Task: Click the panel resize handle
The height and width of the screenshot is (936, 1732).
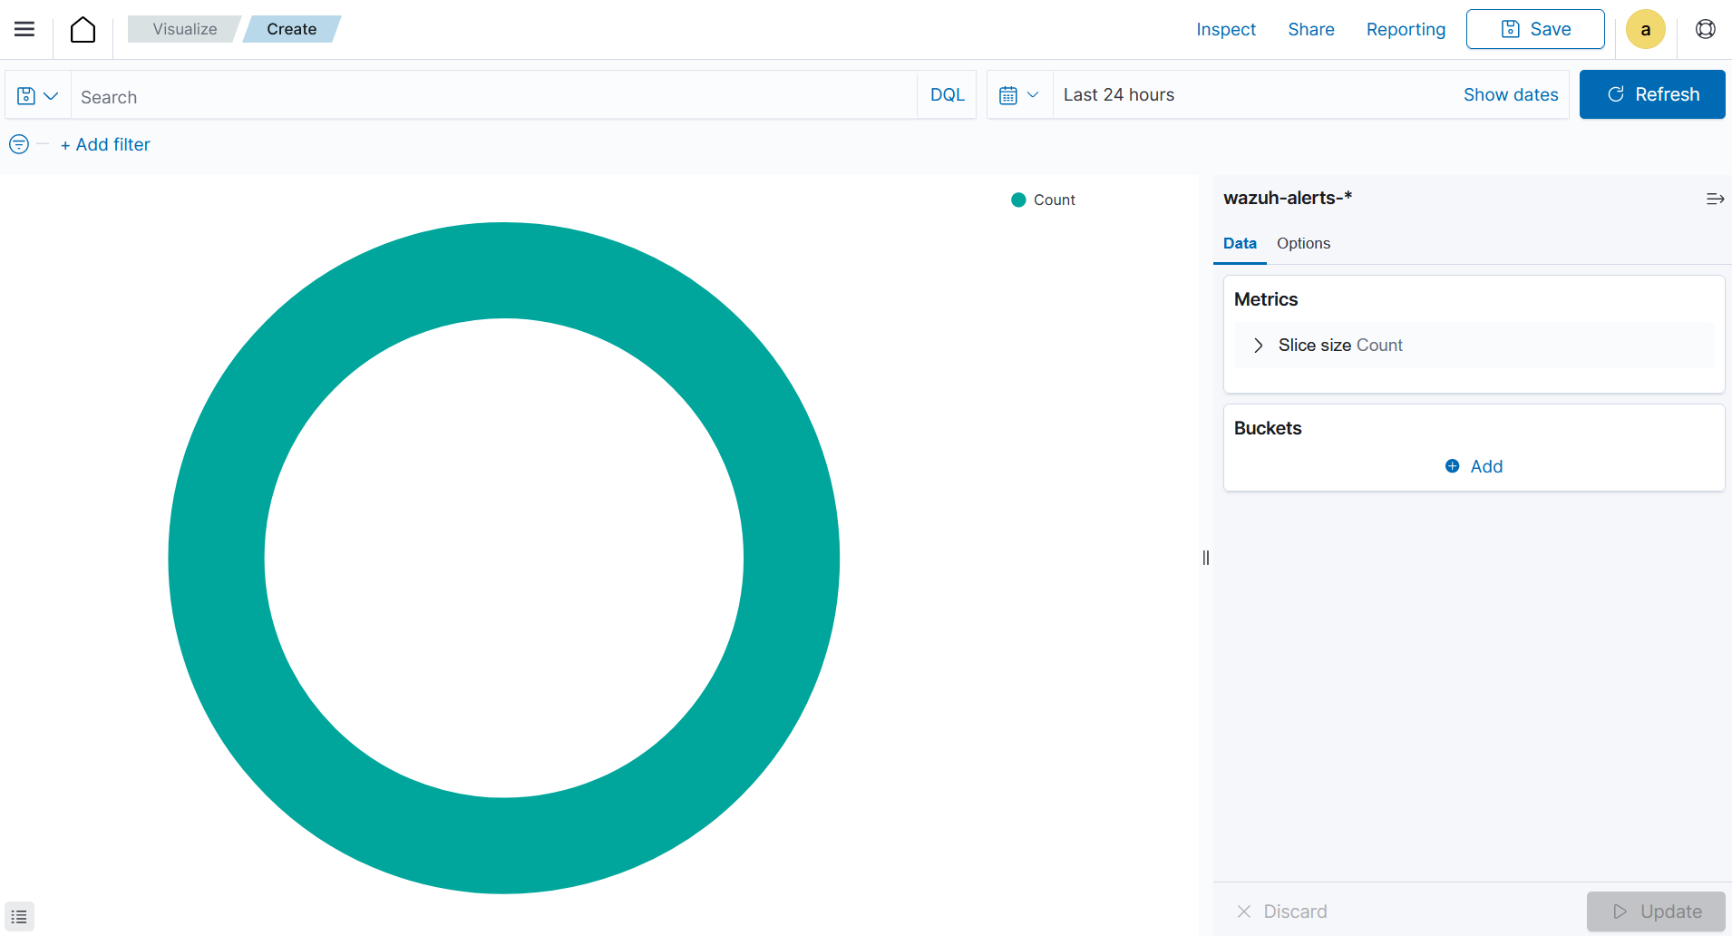Action: (x=1206, y=558)
